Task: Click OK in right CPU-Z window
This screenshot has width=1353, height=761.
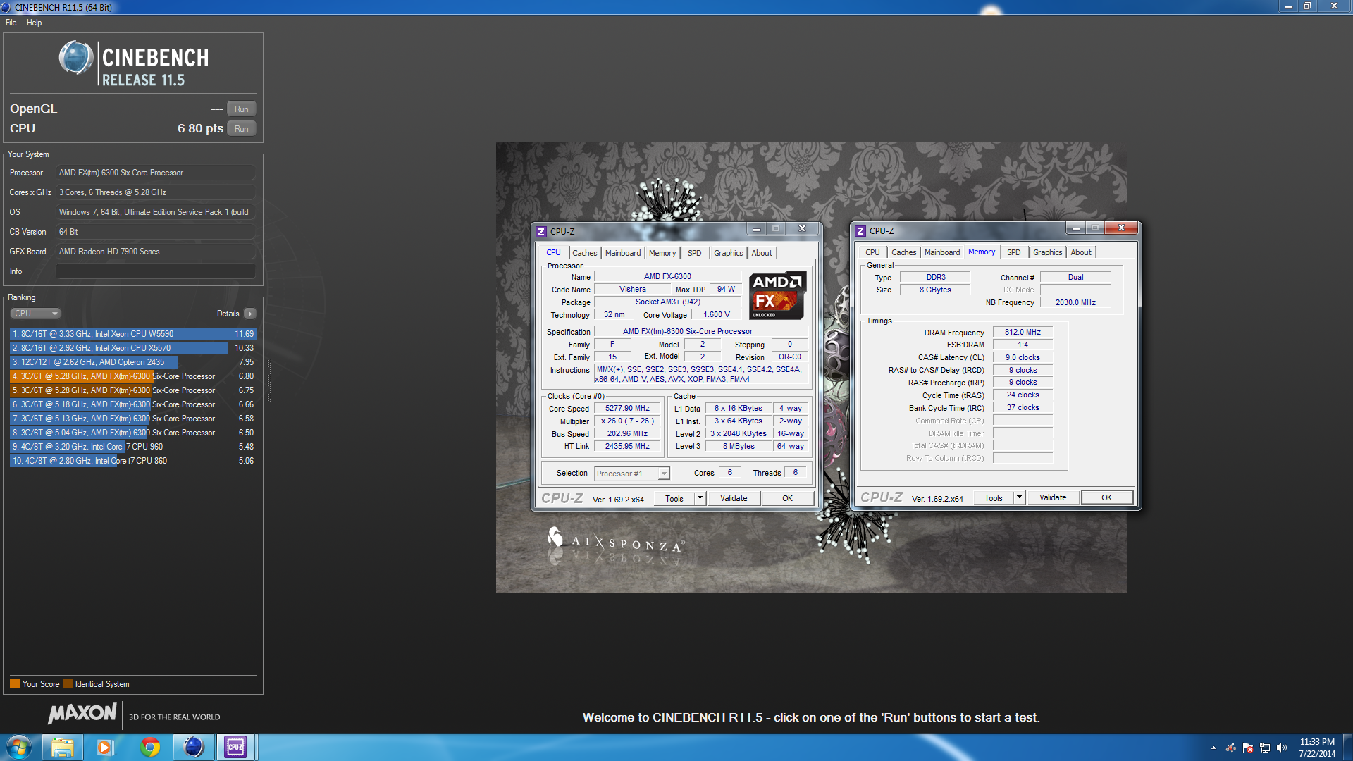Action: (x=1106, y=497)
